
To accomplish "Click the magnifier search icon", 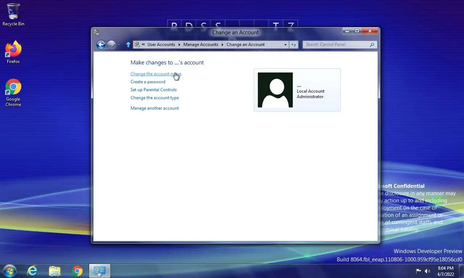I will 372,45.
